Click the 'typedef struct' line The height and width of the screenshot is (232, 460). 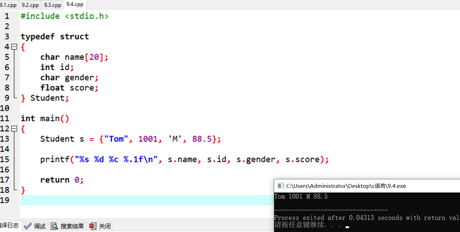point(55,37)
